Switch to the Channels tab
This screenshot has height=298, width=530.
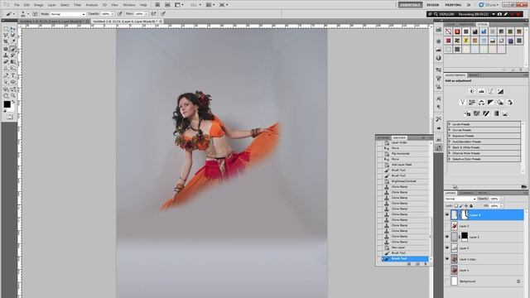pyautogui.click(x=466, y=193)
